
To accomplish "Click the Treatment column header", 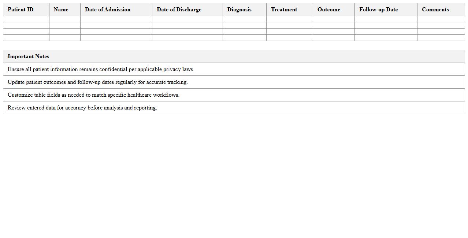I will click(x=284, y=10).
